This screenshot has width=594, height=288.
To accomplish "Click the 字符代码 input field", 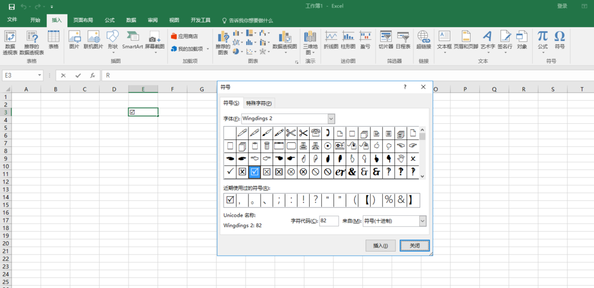I will (329, 221).
